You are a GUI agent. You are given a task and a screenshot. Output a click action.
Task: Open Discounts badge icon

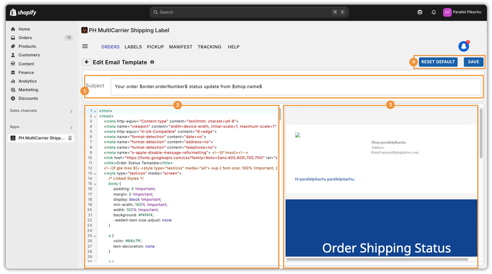[13, 98]
